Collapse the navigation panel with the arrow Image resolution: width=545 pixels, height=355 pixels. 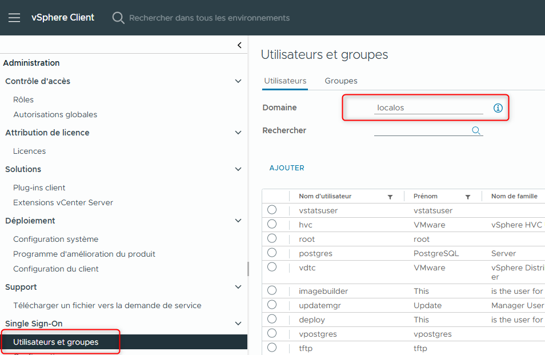coord(239,45)
